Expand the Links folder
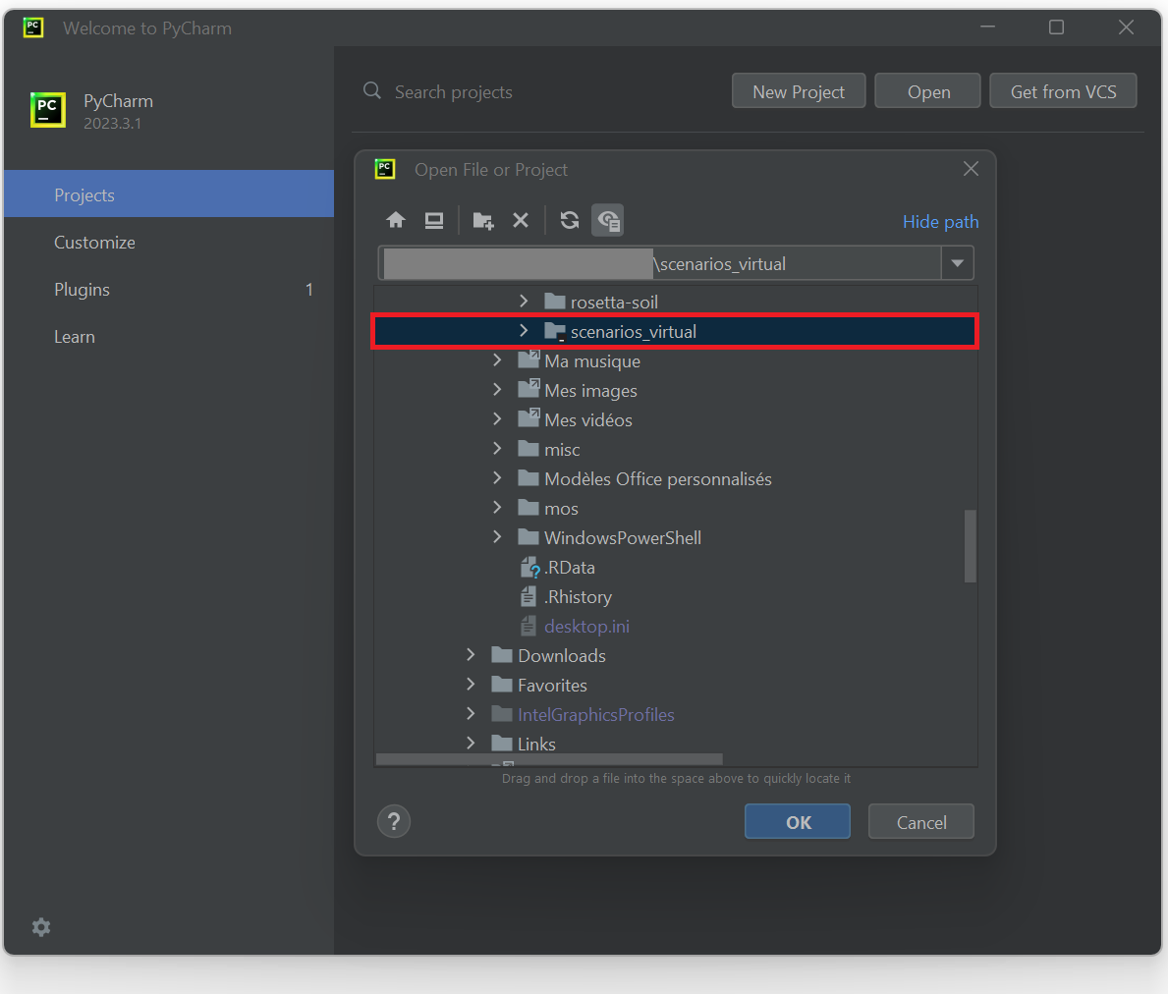This screenshot has width=1168, height=994. (471, 744)
